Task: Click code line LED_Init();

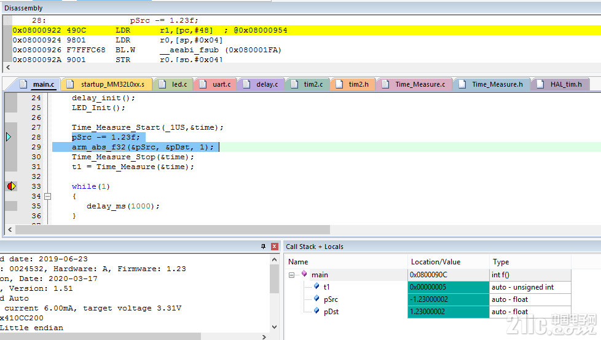Action: pos(98,108)
